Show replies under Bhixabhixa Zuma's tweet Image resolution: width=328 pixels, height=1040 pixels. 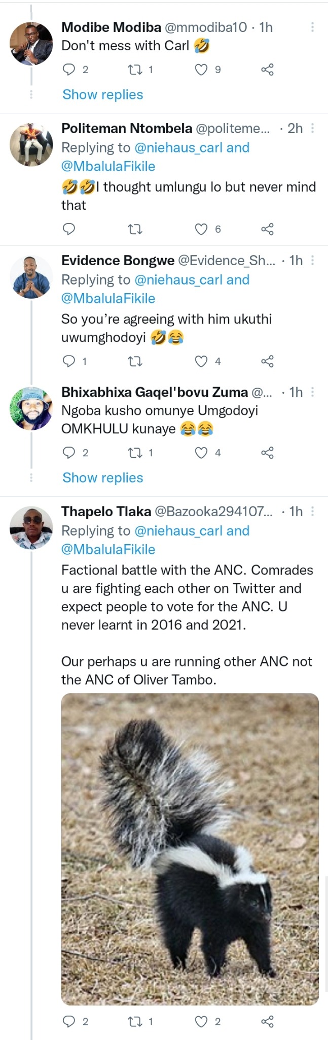coord(103,478)
